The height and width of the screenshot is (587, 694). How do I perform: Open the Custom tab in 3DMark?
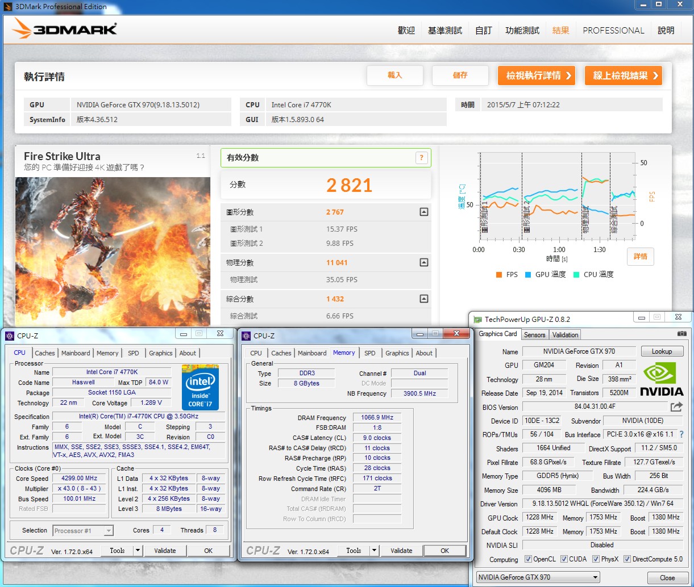(x=483, y=30)
